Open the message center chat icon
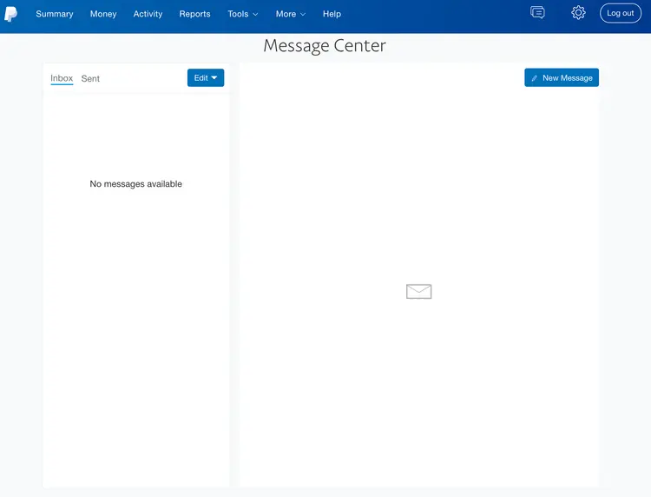The height and width of the screenshot is (497, 651). coord(537,13)
